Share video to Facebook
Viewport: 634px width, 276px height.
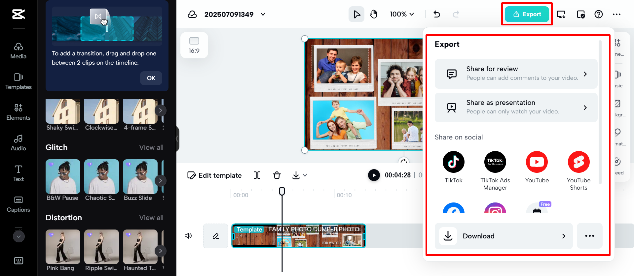point(453,208)
